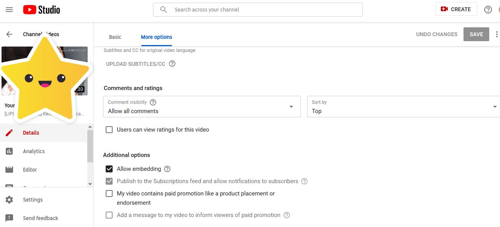Screen dimensions: 500x227
Task: Click the Editor clapperboard icon
Action: pyautogui.click(x=9, y=170)
